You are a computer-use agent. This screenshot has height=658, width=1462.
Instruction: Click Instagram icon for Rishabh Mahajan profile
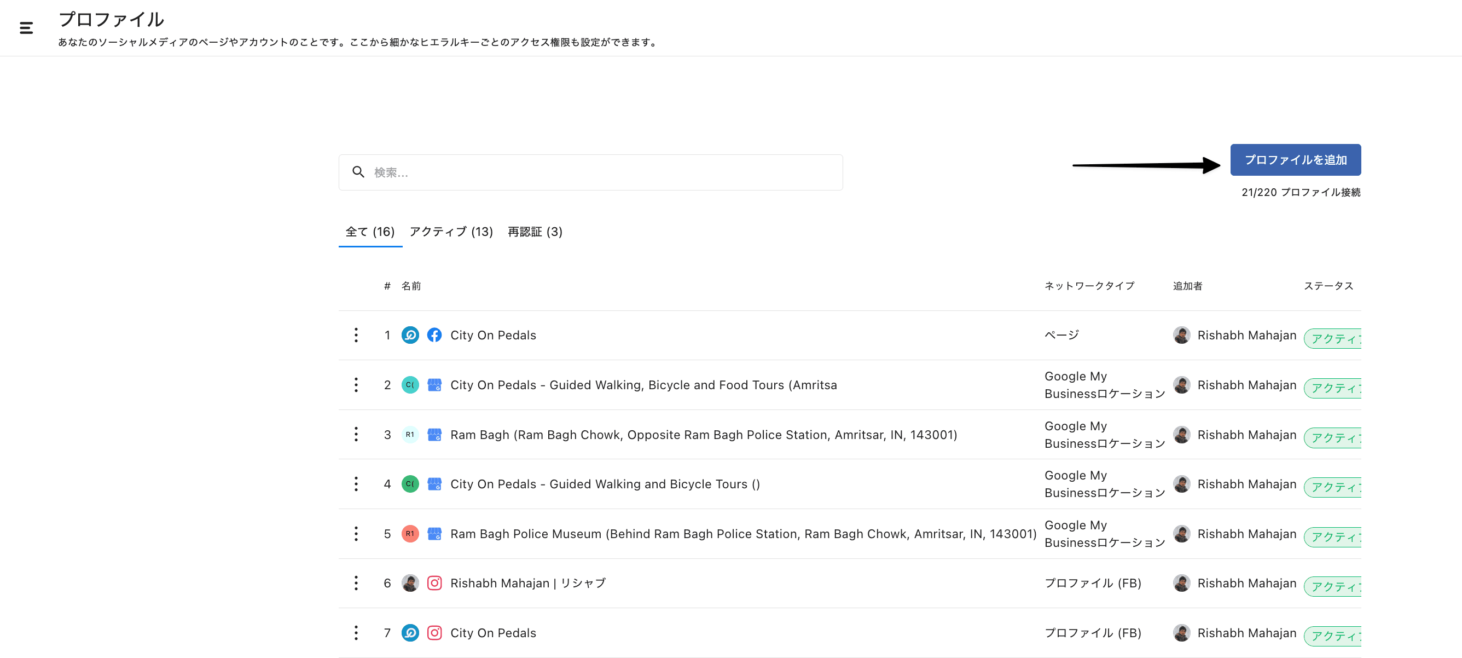[434, 583]
